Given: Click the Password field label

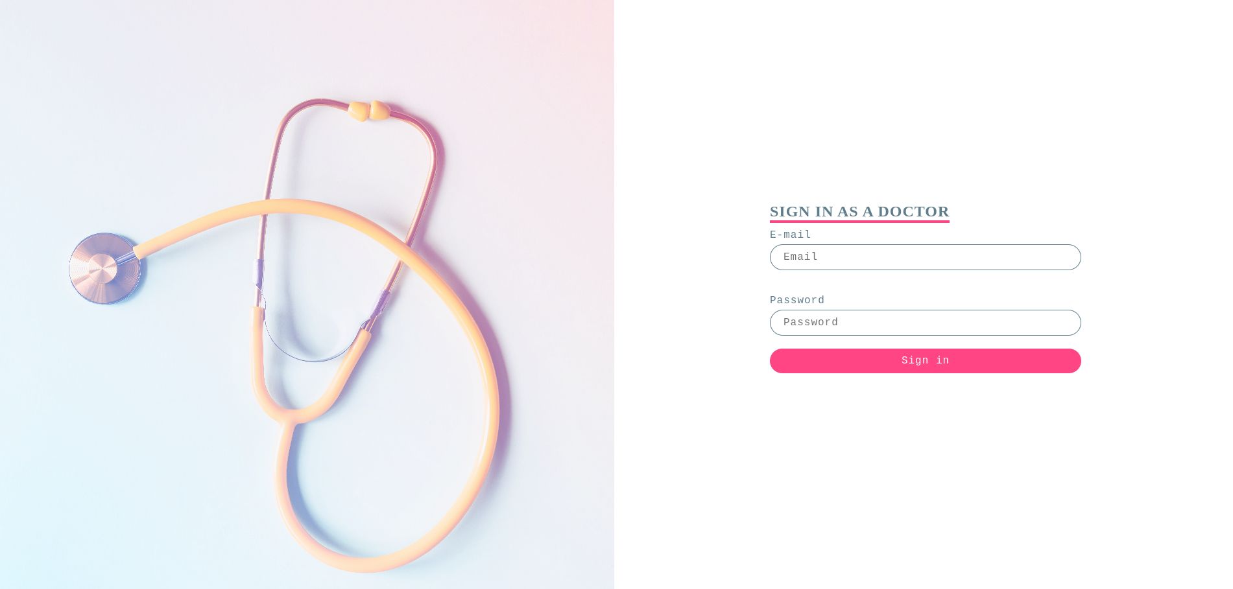Looking at the screenshot, I should point(797,300).
